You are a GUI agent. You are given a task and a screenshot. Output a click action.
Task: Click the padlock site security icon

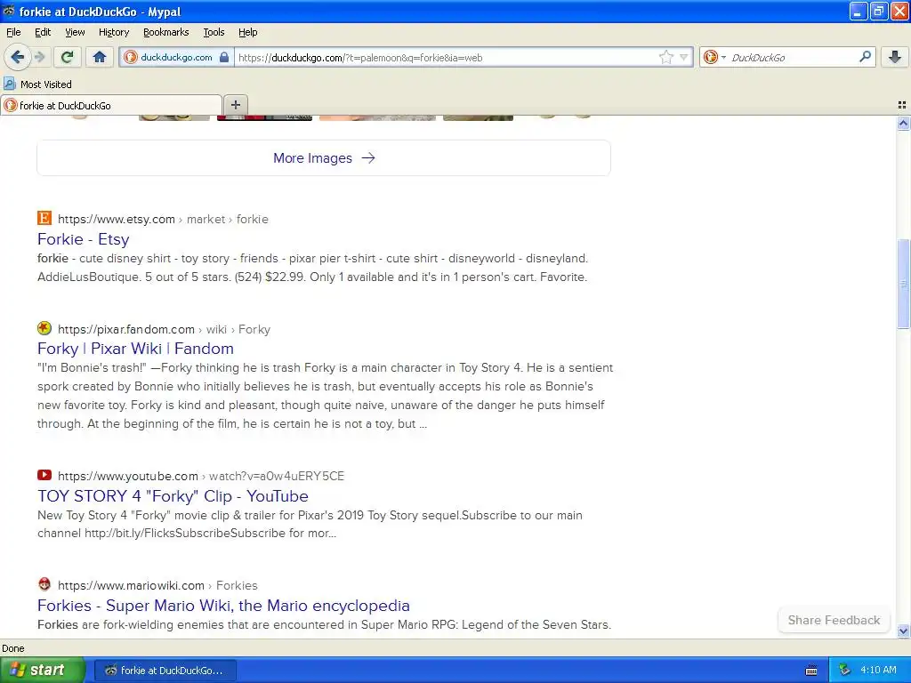[223, 57]
